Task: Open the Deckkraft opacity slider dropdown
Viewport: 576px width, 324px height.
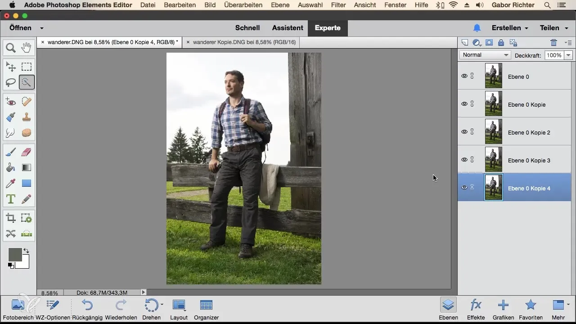Action: (568, 55)
